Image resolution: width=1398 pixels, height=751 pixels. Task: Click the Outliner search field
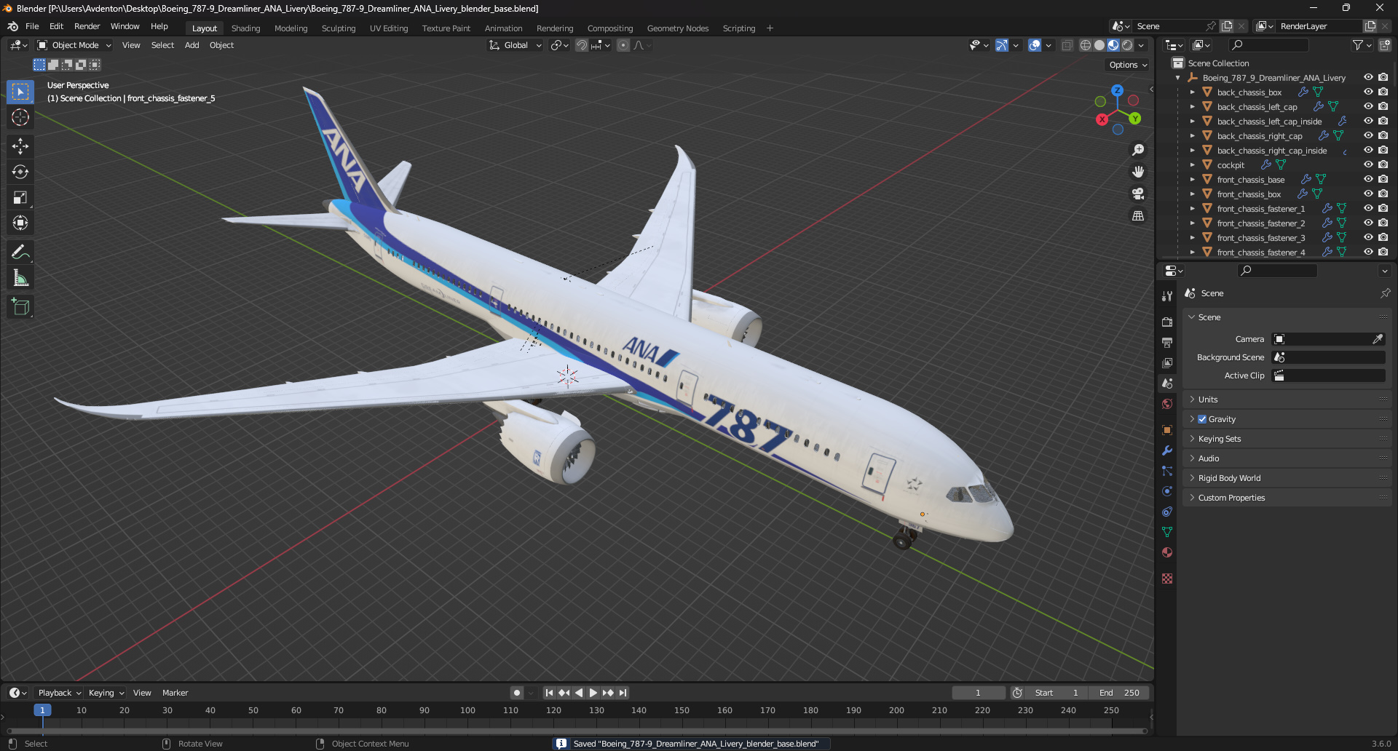point(1268,45)
